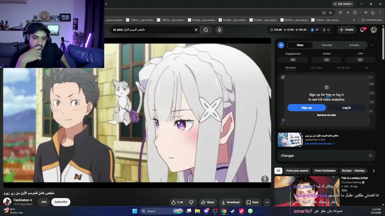Image resolution: width=385 pixels, height=216 pixels.
Task: Start voice search with the microphone icon
Action: pos(219,30)
